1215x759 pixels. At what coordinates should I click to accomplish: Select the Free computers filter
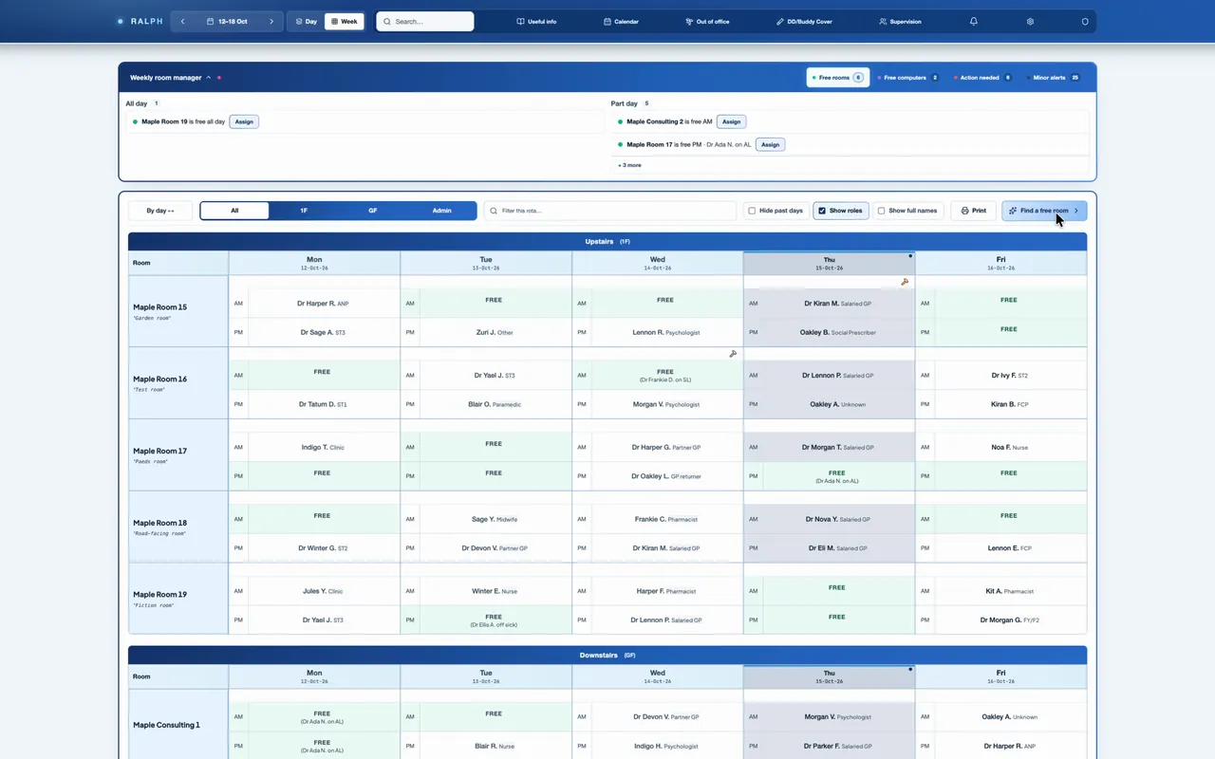point(908,78)
